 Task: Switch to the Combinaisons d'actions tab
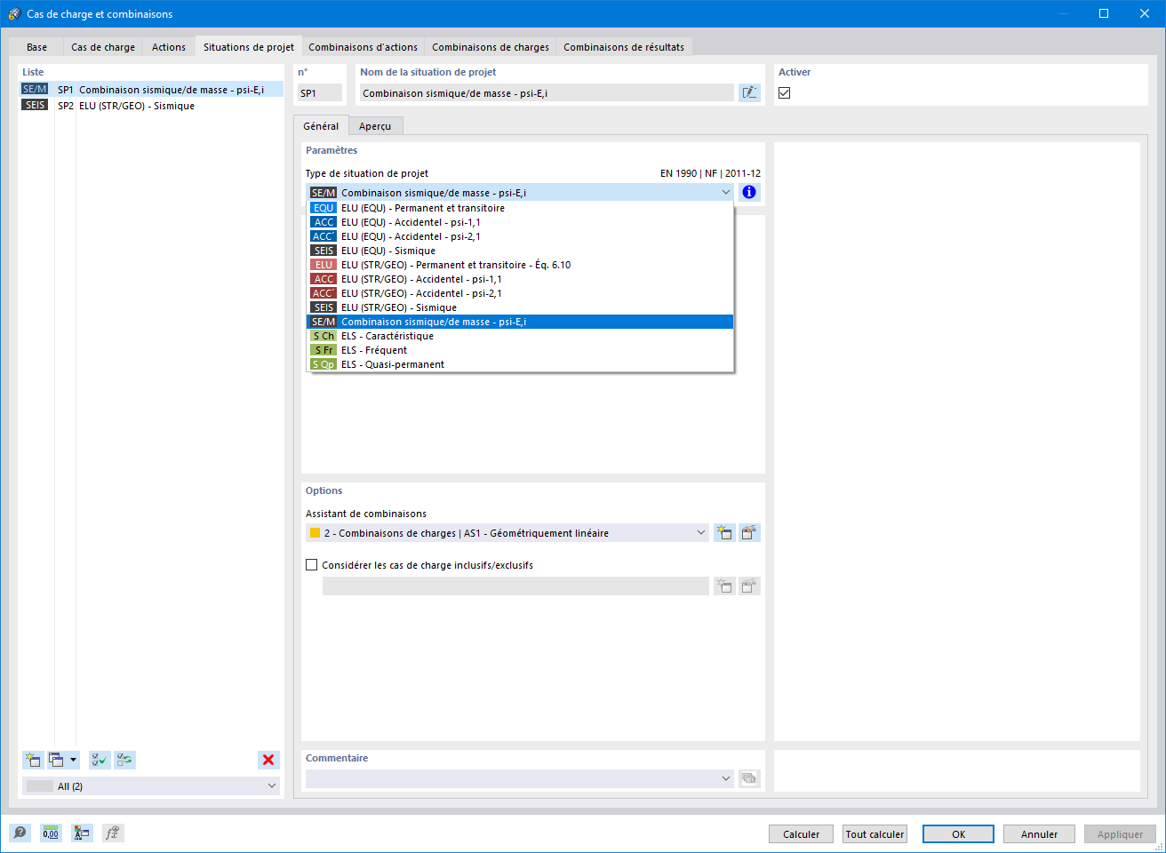click(363, 46)
